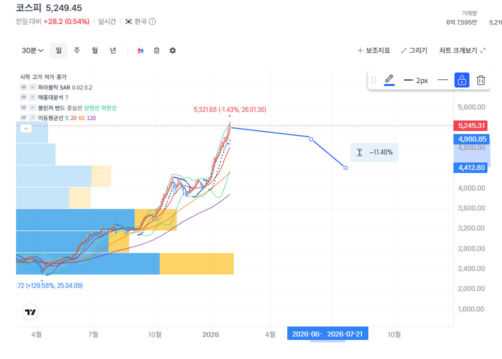Remove the 이동평균선 indicator

tap(33, 118)
